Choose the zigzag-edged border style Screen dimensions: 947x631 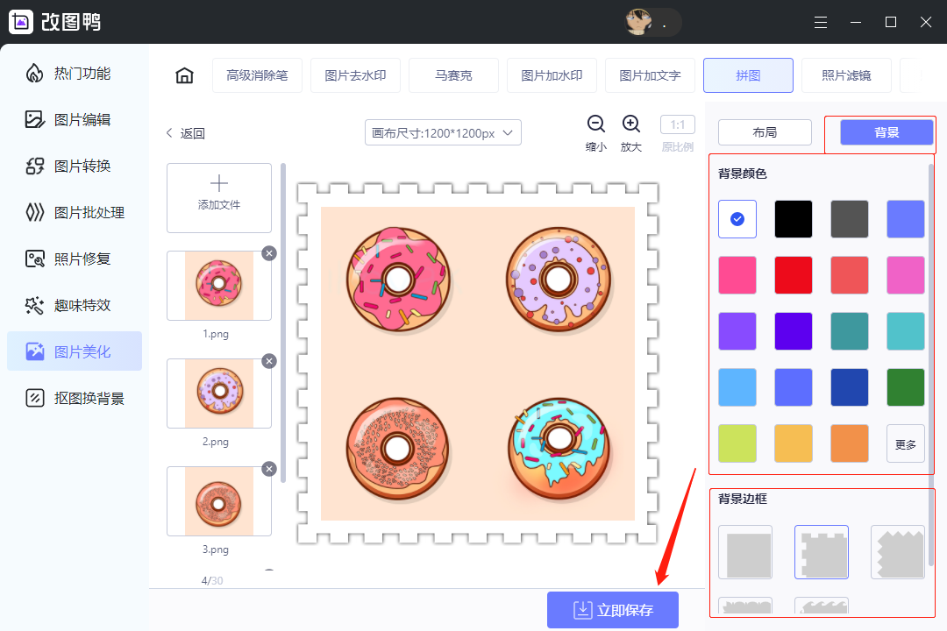[x=898, y=552]
